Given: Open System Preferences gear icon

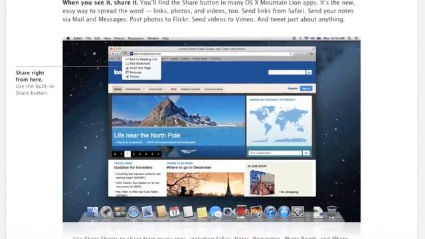Looking at the screenshot, I should click(297, 212).
